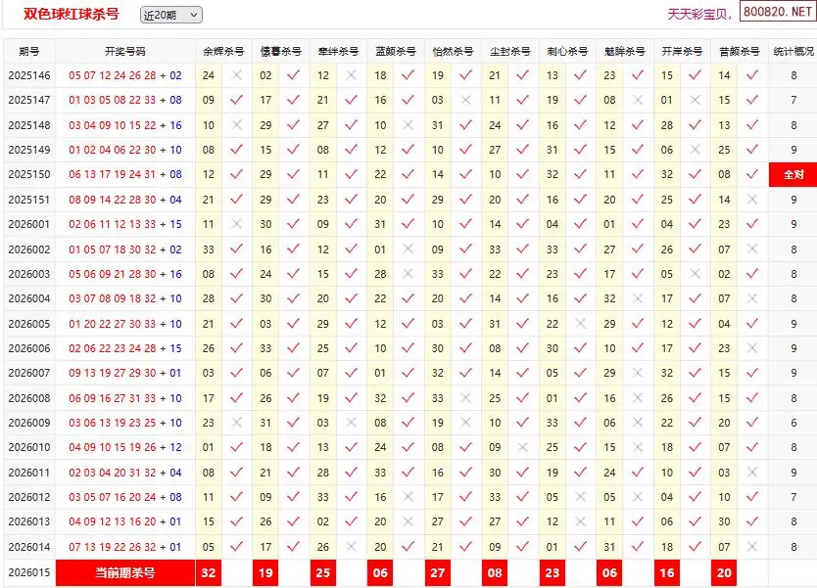Click the cross mark for 2025147 under 魅眸杀号
The width and height of the screenshot is (817, 588).
point(638,100)
